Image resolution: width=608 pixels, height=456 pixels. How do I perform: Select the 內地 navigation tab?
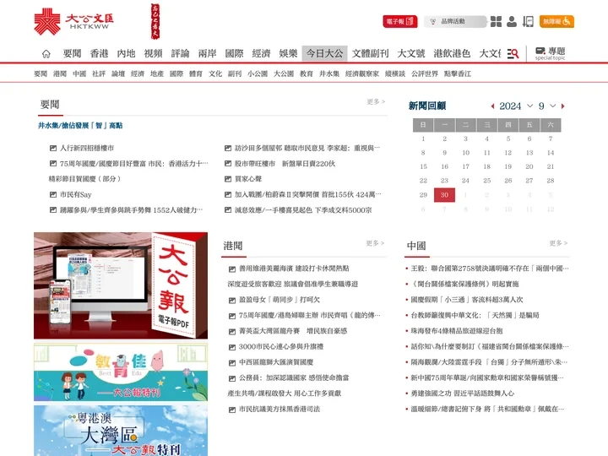click(x=126, y=53)
